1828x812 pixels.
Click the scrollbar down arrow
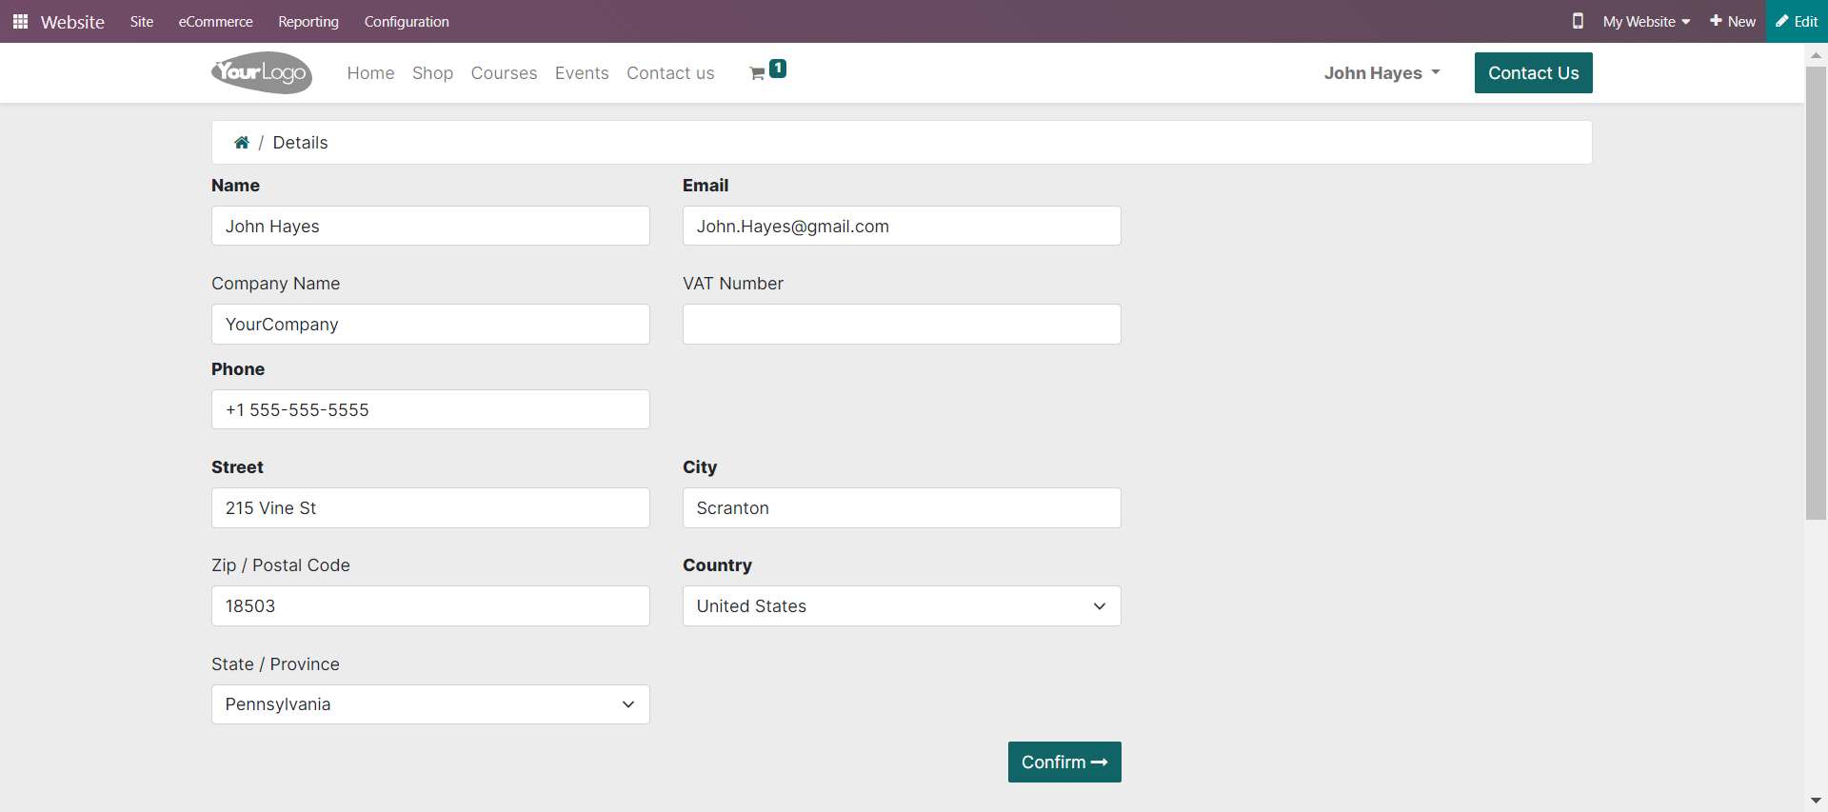(x=1816, y=802)
